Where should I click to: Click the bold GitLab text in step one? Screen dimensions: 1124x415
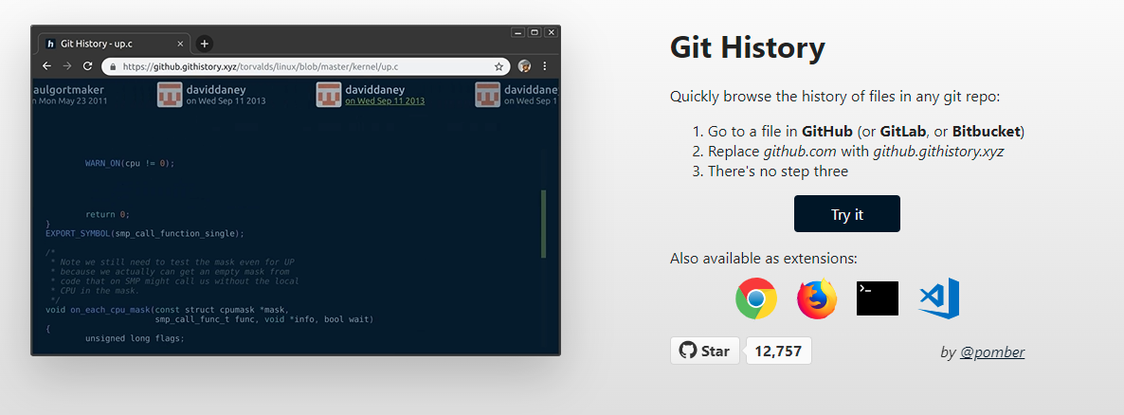click(x=903, y=132)
